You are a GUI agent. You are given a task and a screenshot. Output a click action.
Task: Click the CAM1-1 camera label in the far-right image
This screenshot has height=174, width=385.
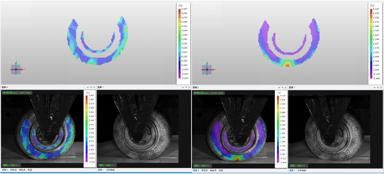(x=297, y=165)
